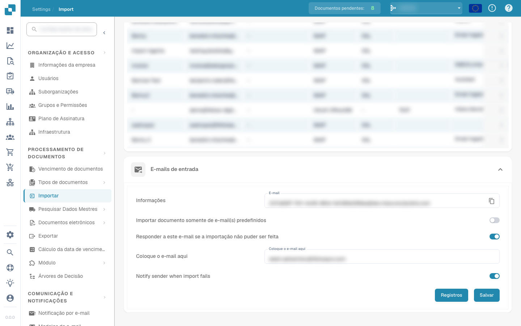The image size is (521, 326).
Task: Click the Salvar button
Action: [487, 295]
